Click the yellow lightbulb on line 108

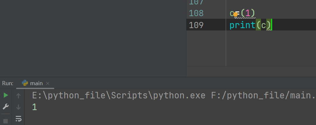pos(235,14)
